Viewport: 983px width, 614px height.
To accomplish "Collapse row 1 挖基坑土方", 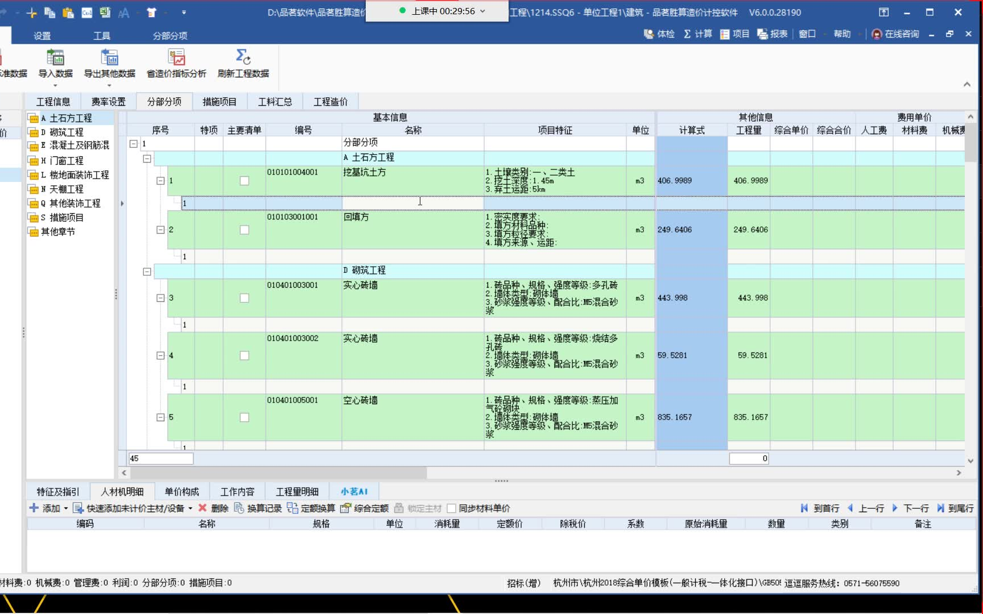I will (160, 181).
